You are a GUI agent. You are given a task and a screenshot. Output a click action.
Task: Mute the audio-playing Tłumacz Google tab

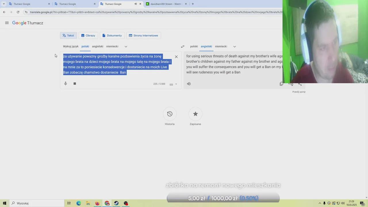(x=135, y=4)
